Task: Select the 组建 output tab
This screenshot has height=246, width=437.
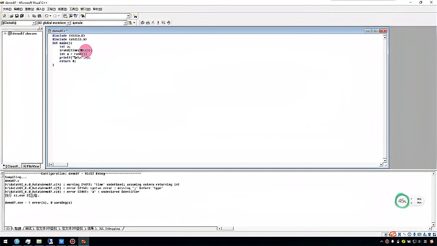Action: [x=18, y=228]
